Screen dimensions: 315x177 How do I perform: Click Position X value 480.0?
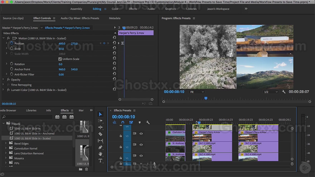click(x=62, y=43)
